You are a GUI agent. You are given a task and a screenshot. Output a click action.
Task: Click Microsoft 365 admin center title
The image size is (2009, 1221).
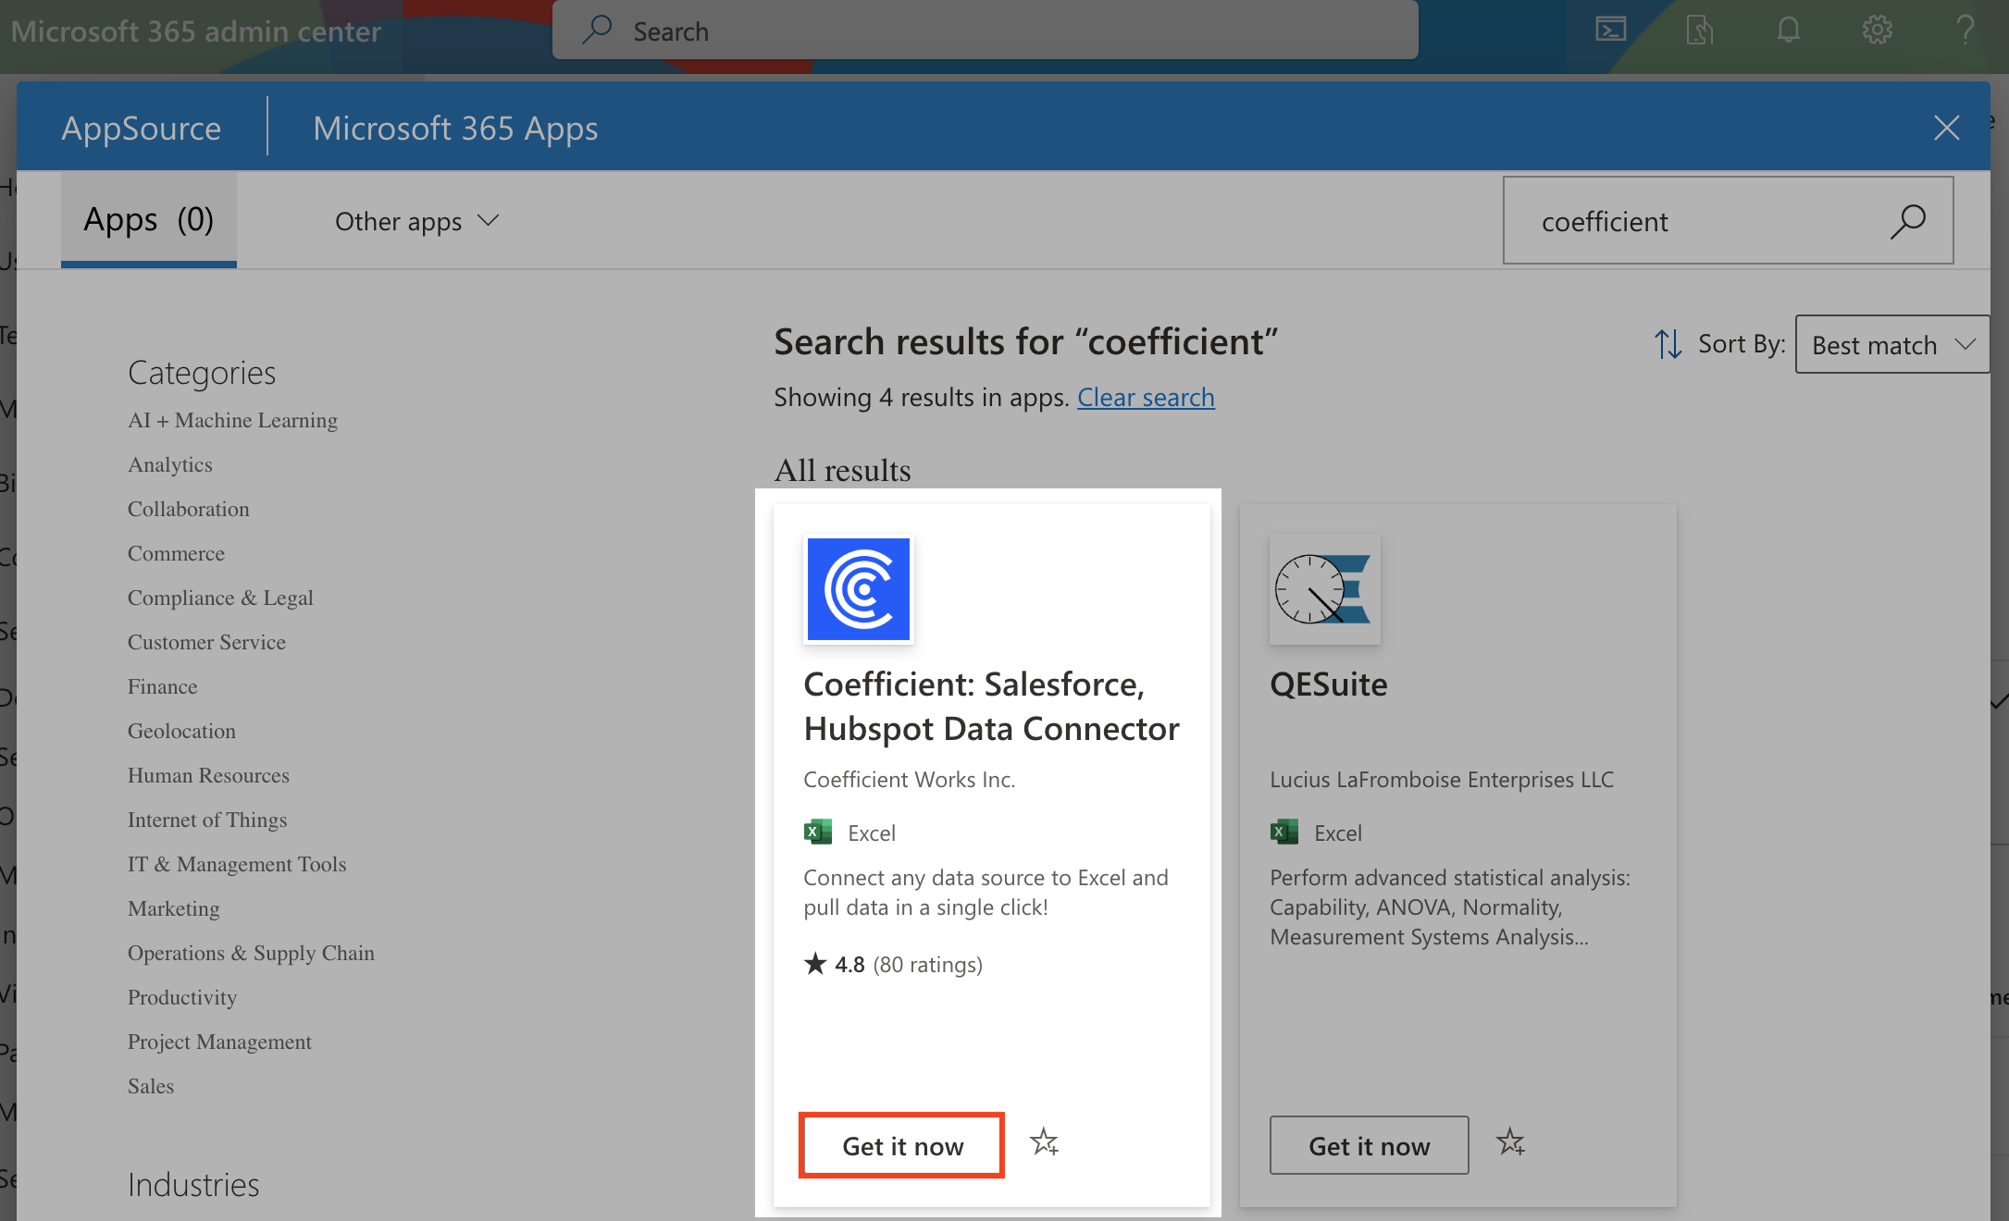click(196, 31)
